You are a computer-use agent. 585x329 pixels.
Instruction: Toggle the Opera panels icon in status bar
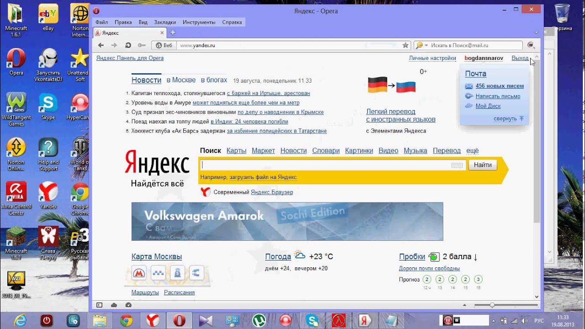[x=100, y=305]
